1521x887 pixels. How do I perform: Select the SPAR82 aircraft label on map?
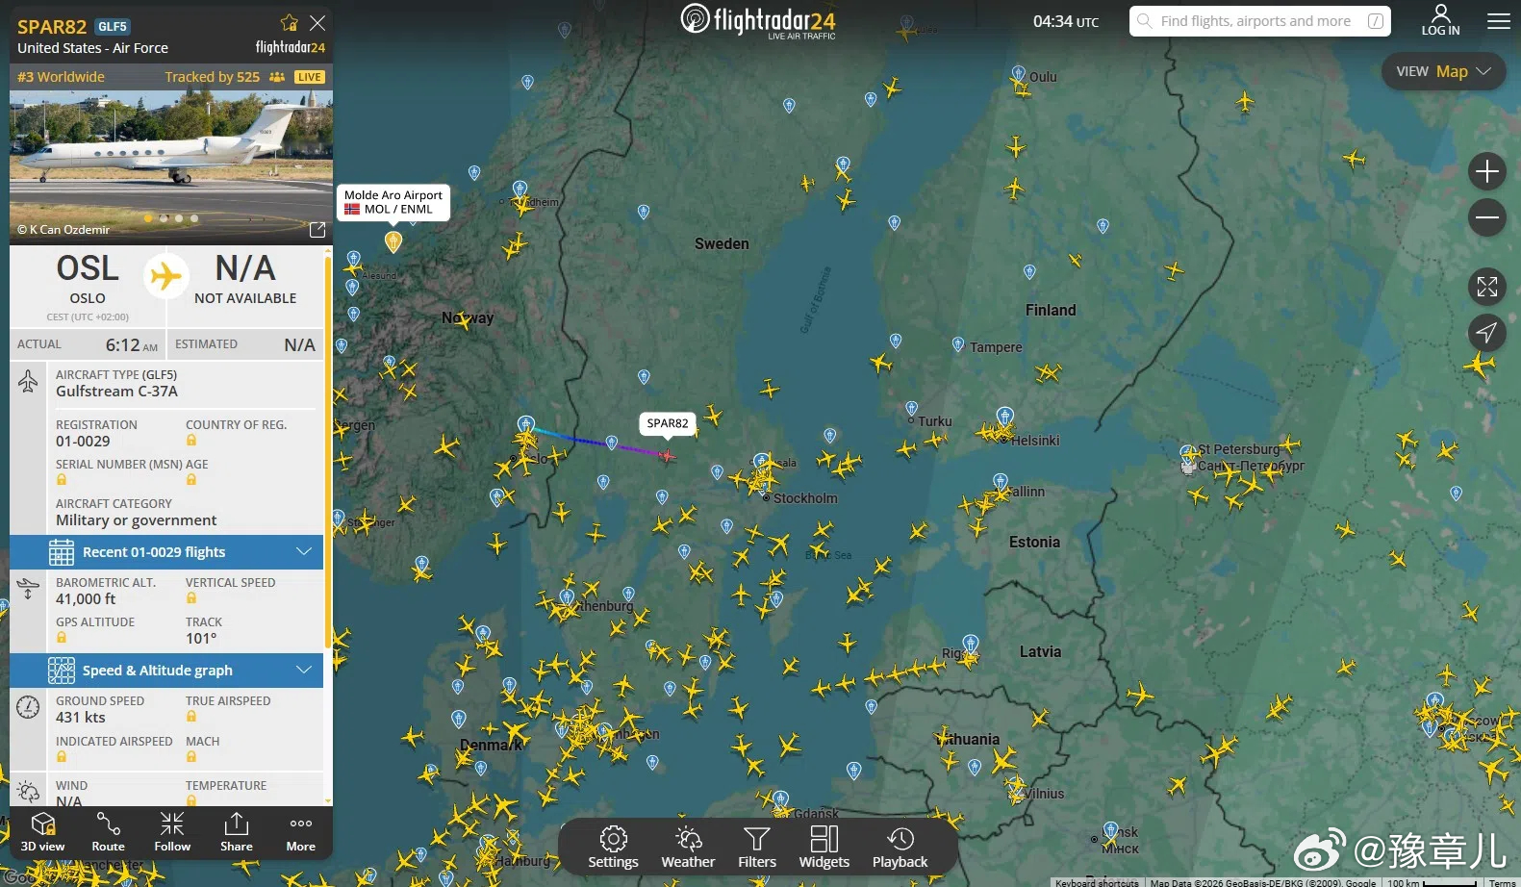pyautogui.click(x=668, y=423)
